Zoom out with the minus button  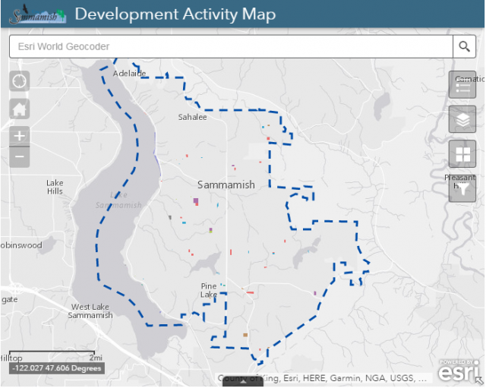[x=19, y=157]
